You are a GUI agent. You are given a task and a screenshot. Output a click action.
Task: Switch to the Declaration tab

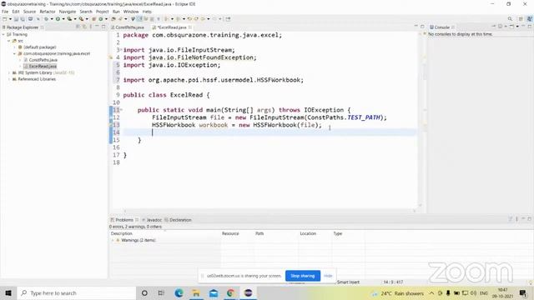178,220
